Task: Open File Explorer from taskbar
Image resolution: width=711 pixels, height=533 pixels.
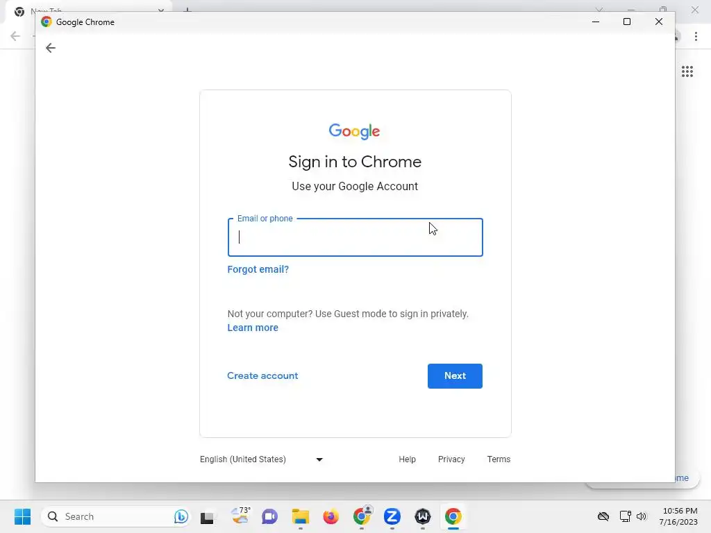Action: (300, 516)
